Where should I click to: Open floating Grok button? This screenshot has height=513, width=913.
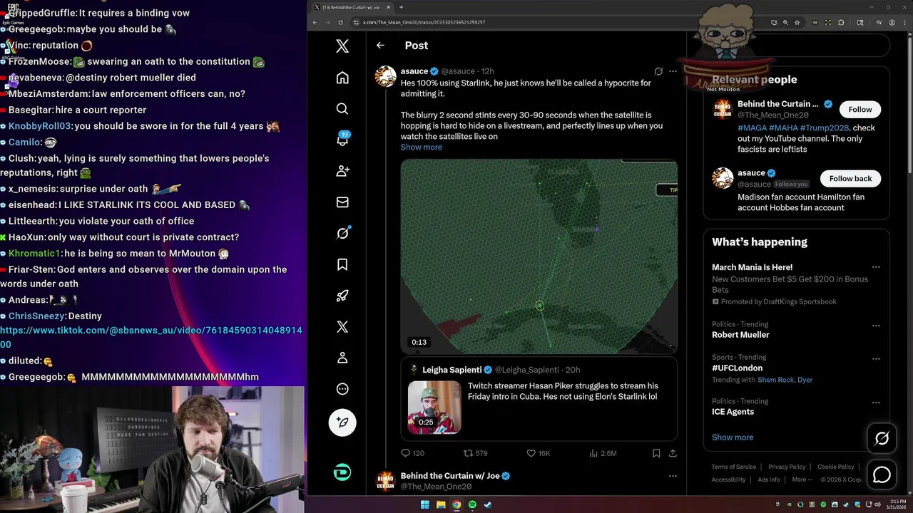(x=882, y=439)
